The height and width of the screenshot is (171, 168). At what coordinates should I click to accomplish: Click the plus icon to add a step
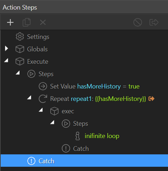(x=10, y=22)
